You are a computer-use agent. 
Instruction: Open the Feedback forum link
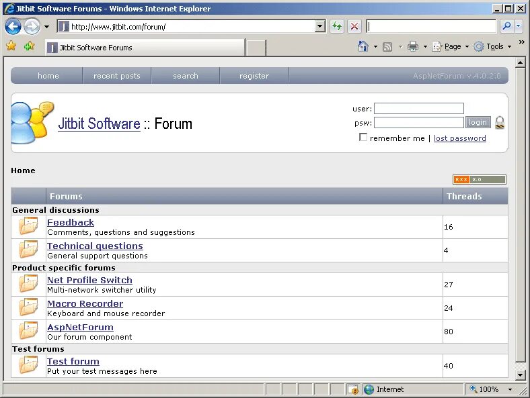(x=71, y=223)
